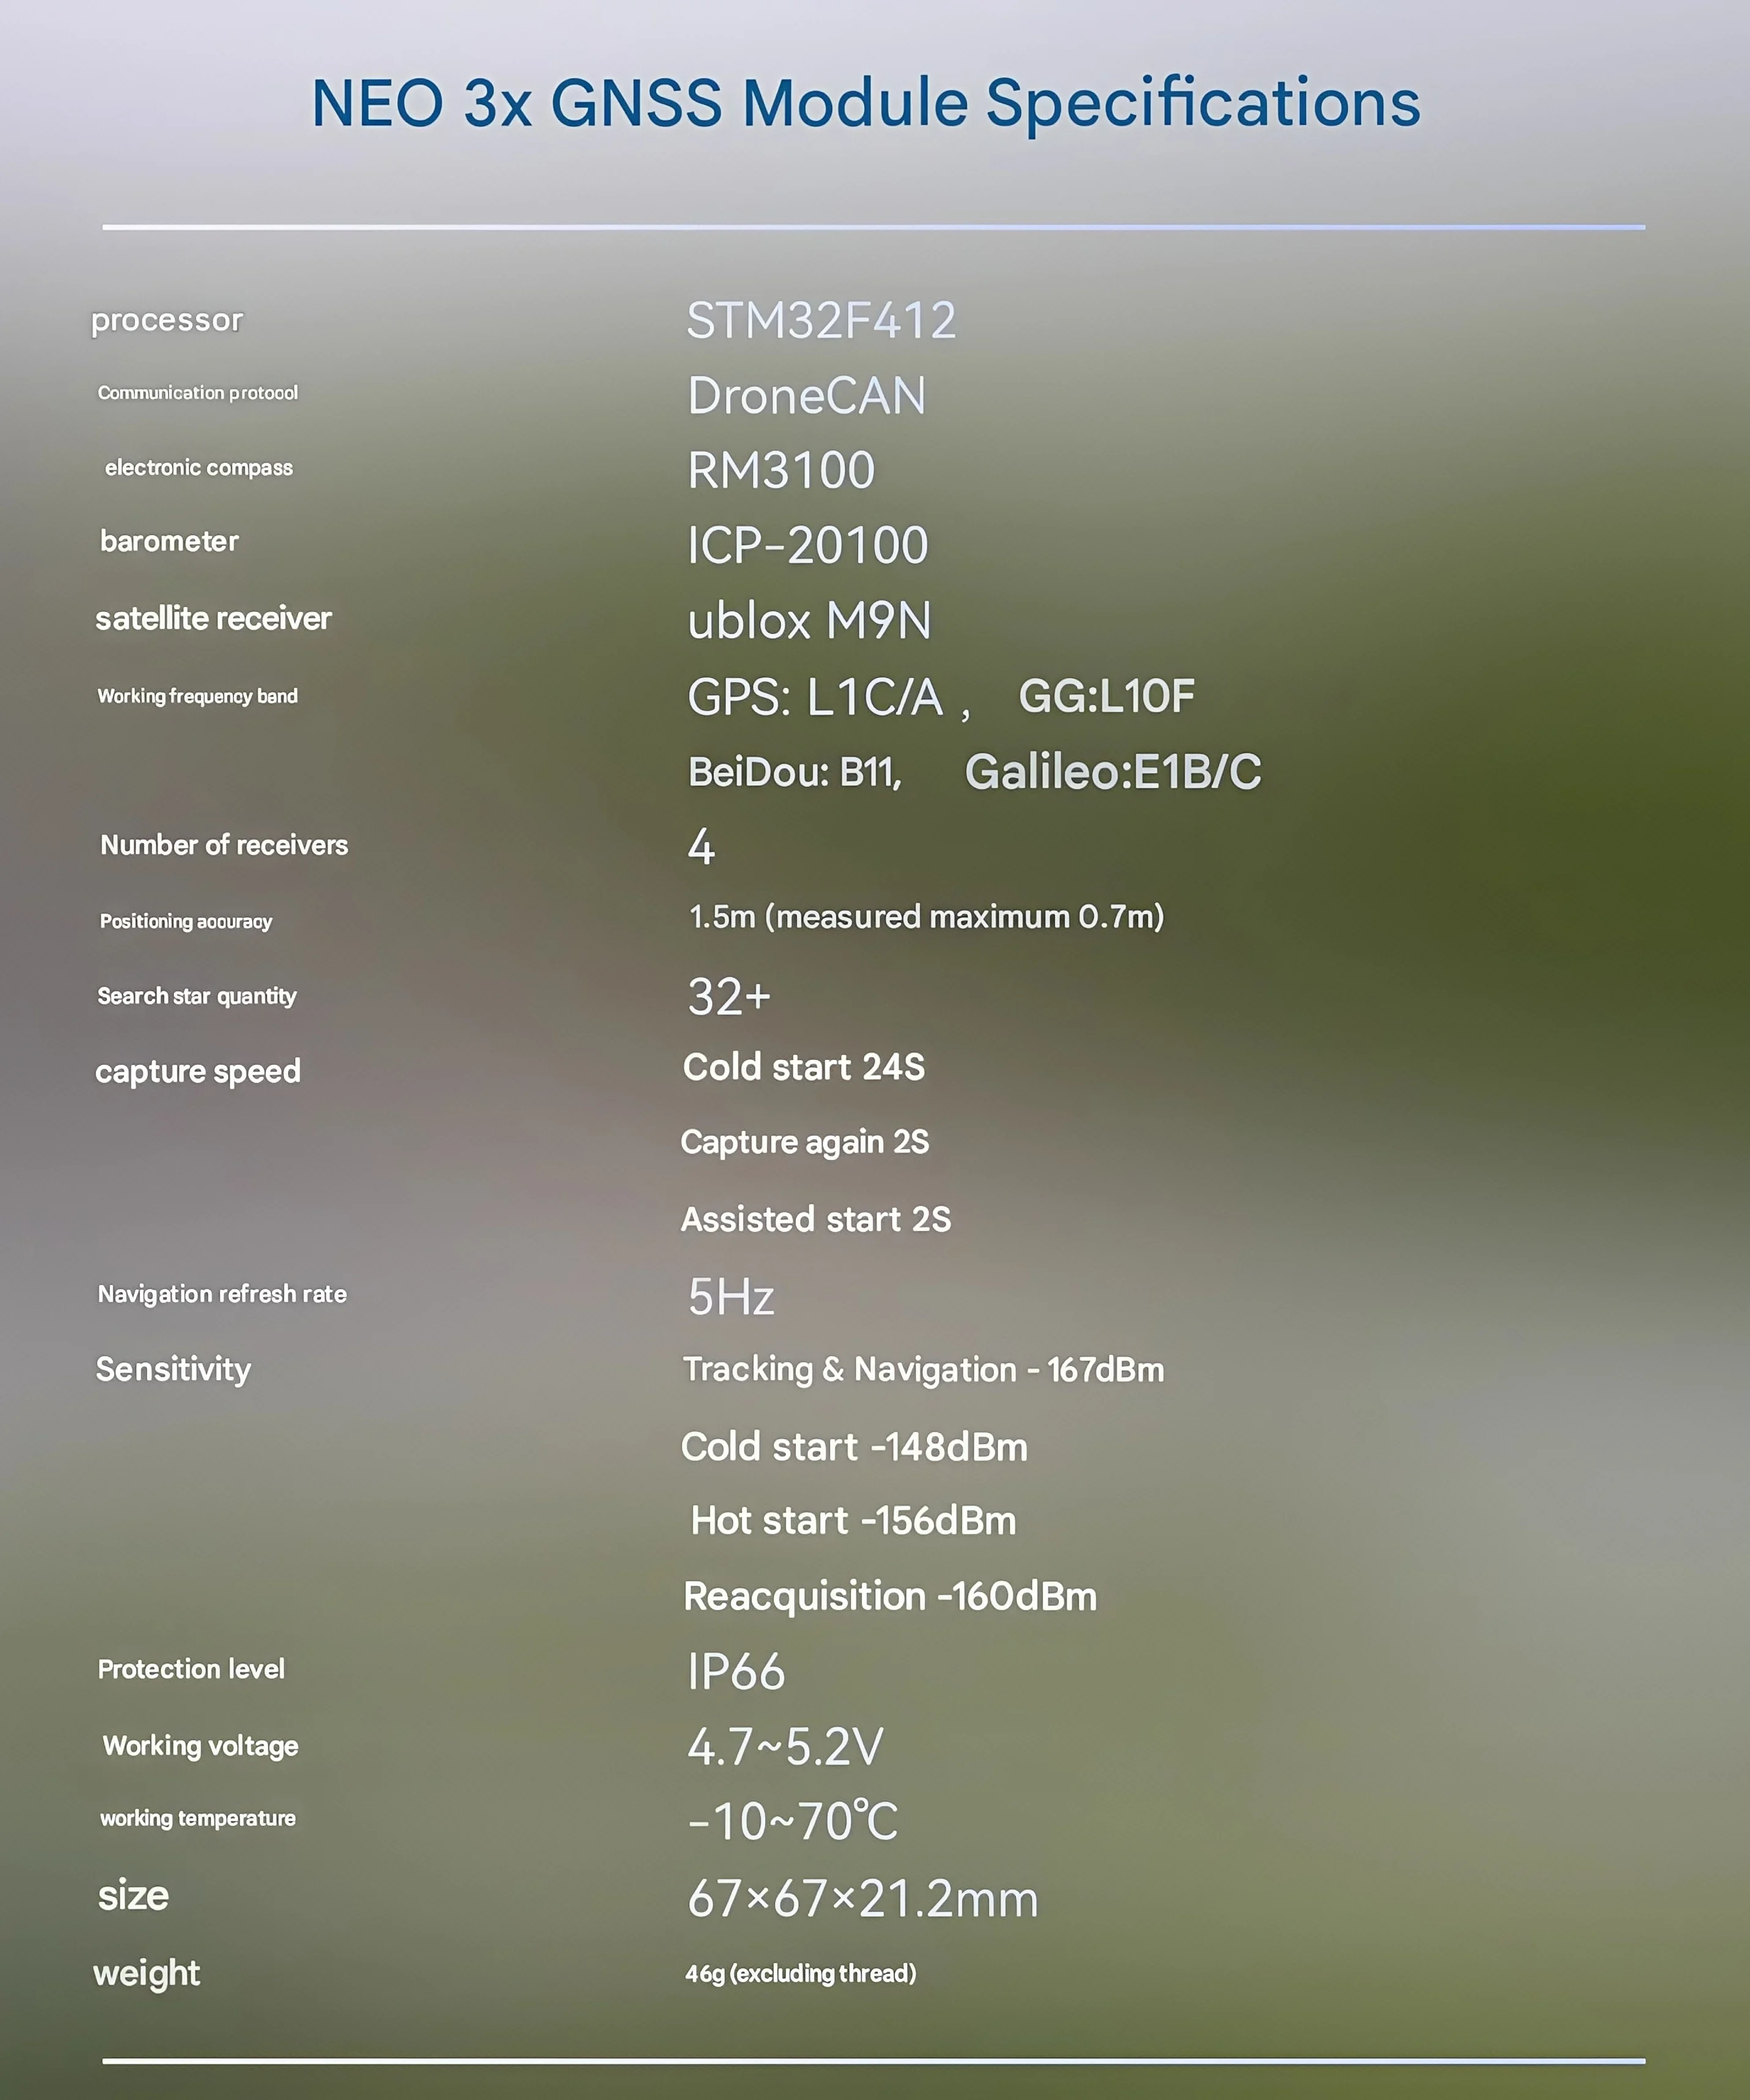1750x2100 pixels.
Task: Select the "capture speed" label
Action: pyautogui.click(x=198, y=1072)
